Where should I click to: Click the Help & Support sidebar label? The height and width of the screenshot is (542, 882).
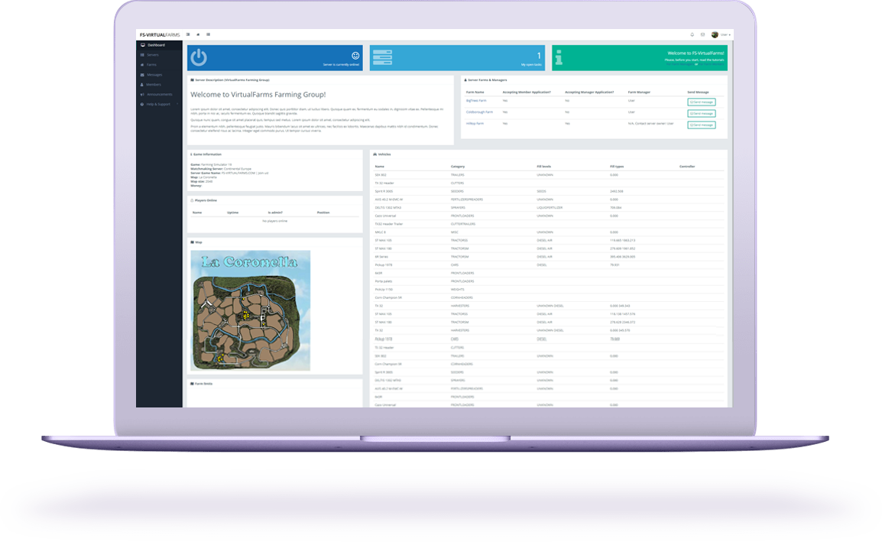158,104
